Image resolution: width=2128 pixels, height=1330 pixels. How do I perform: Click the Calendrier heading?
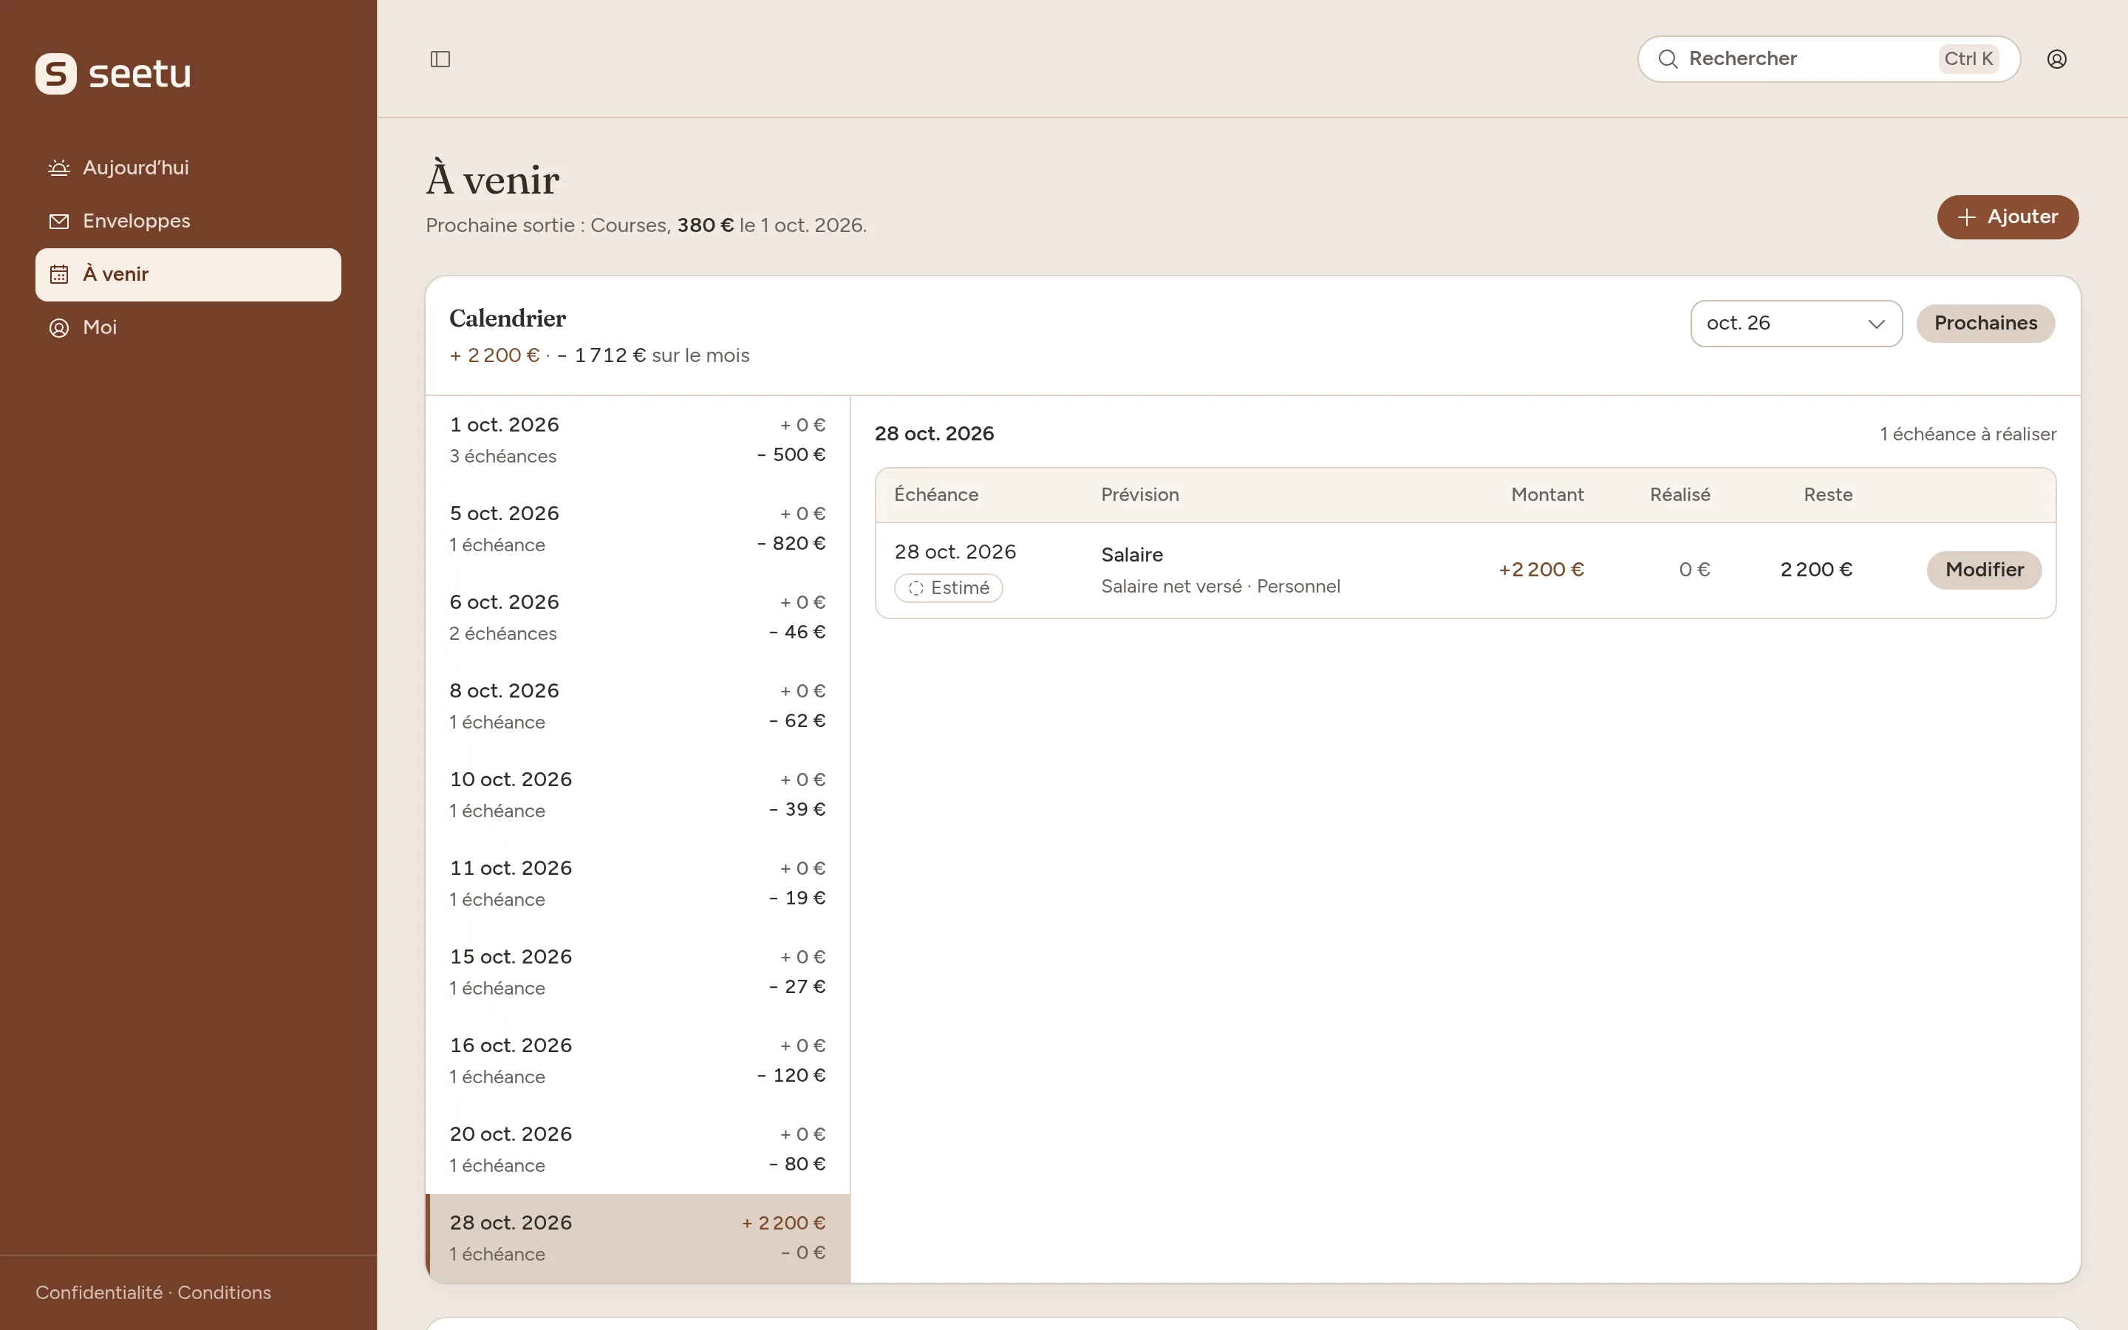[x=508, y=318]
